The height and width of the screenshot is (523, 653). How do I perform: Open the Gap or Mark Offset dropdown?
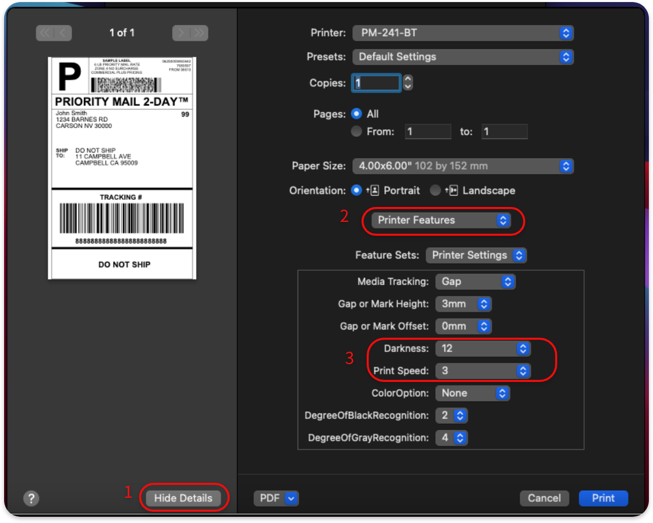point(463,326)
